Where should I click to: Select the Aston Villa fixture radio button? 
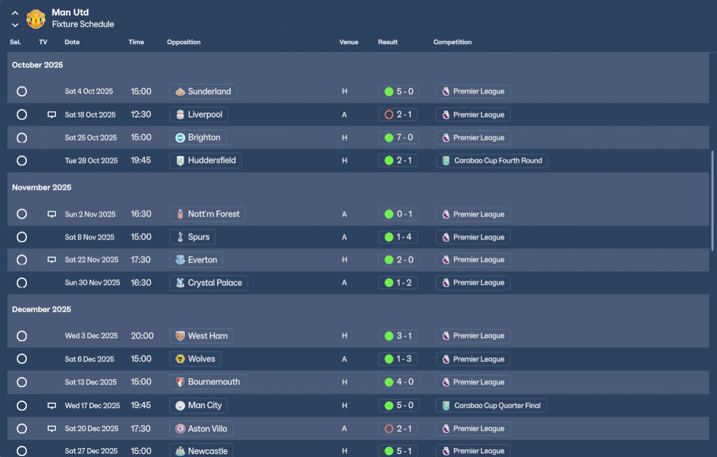22,428
